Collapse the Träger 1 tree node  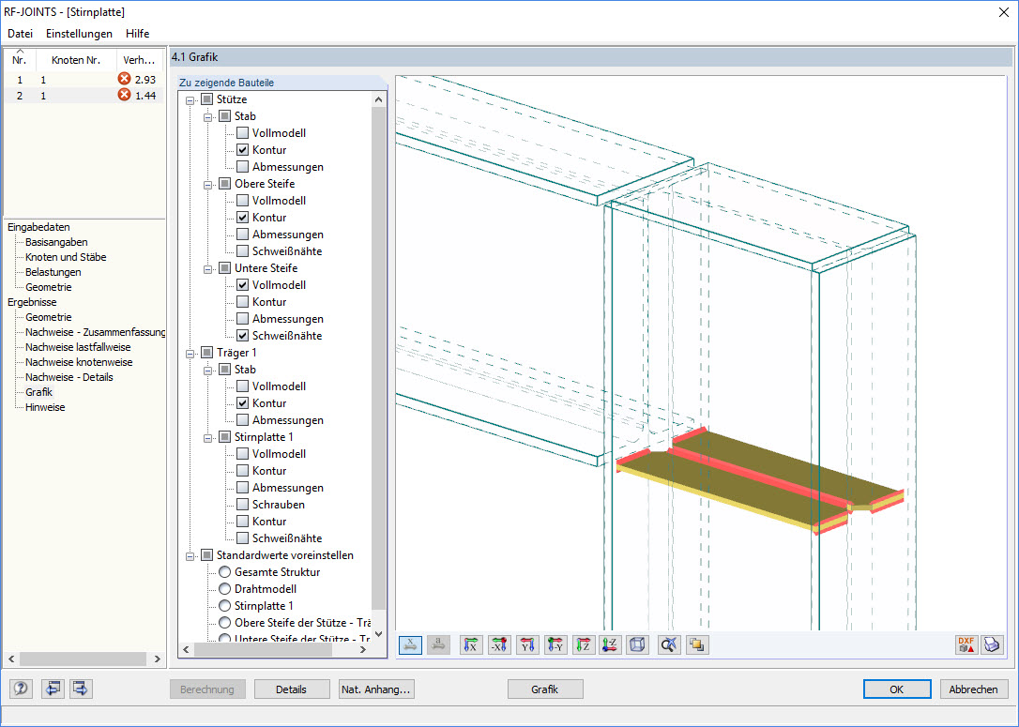(190, 353)
